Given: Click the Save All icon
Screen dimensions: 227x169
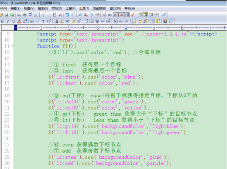Looking at the screenshot, I should 12,15.
